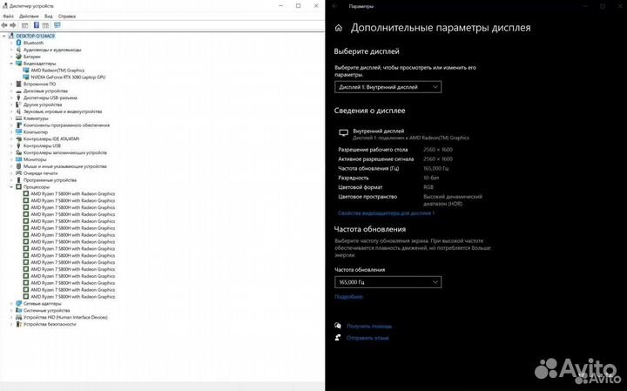Click the Подробнее link
The width and height of the screenshot is (627, 391).
348,297
